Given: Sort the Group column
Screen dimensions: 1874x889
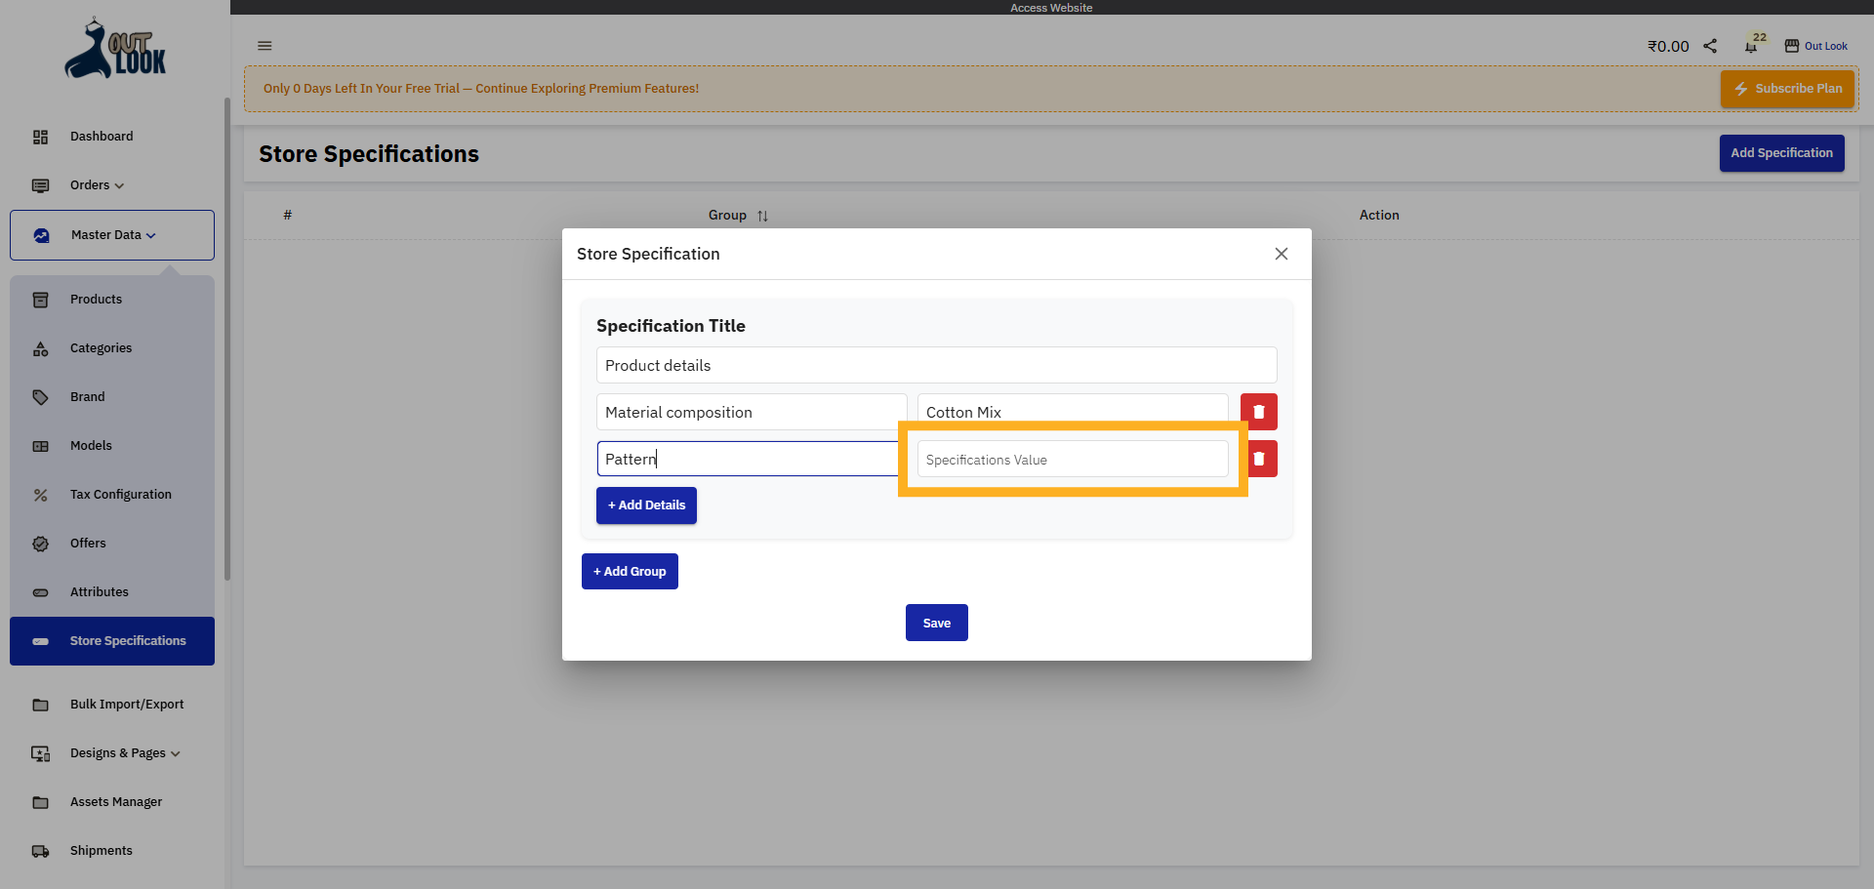Looking at the screenshot, I should pyautogui.click(x=763, y=216).
